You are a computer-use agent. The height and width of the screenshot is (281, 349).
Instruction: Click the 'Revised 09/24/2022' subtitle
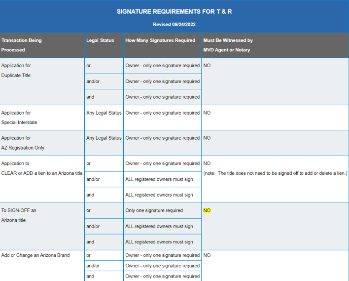pyautogui.click(x=174, y=25)
